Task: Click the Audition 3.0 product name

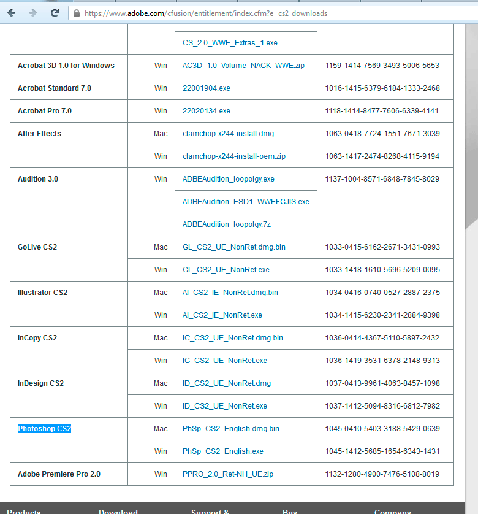Action: tap(37, 179)
